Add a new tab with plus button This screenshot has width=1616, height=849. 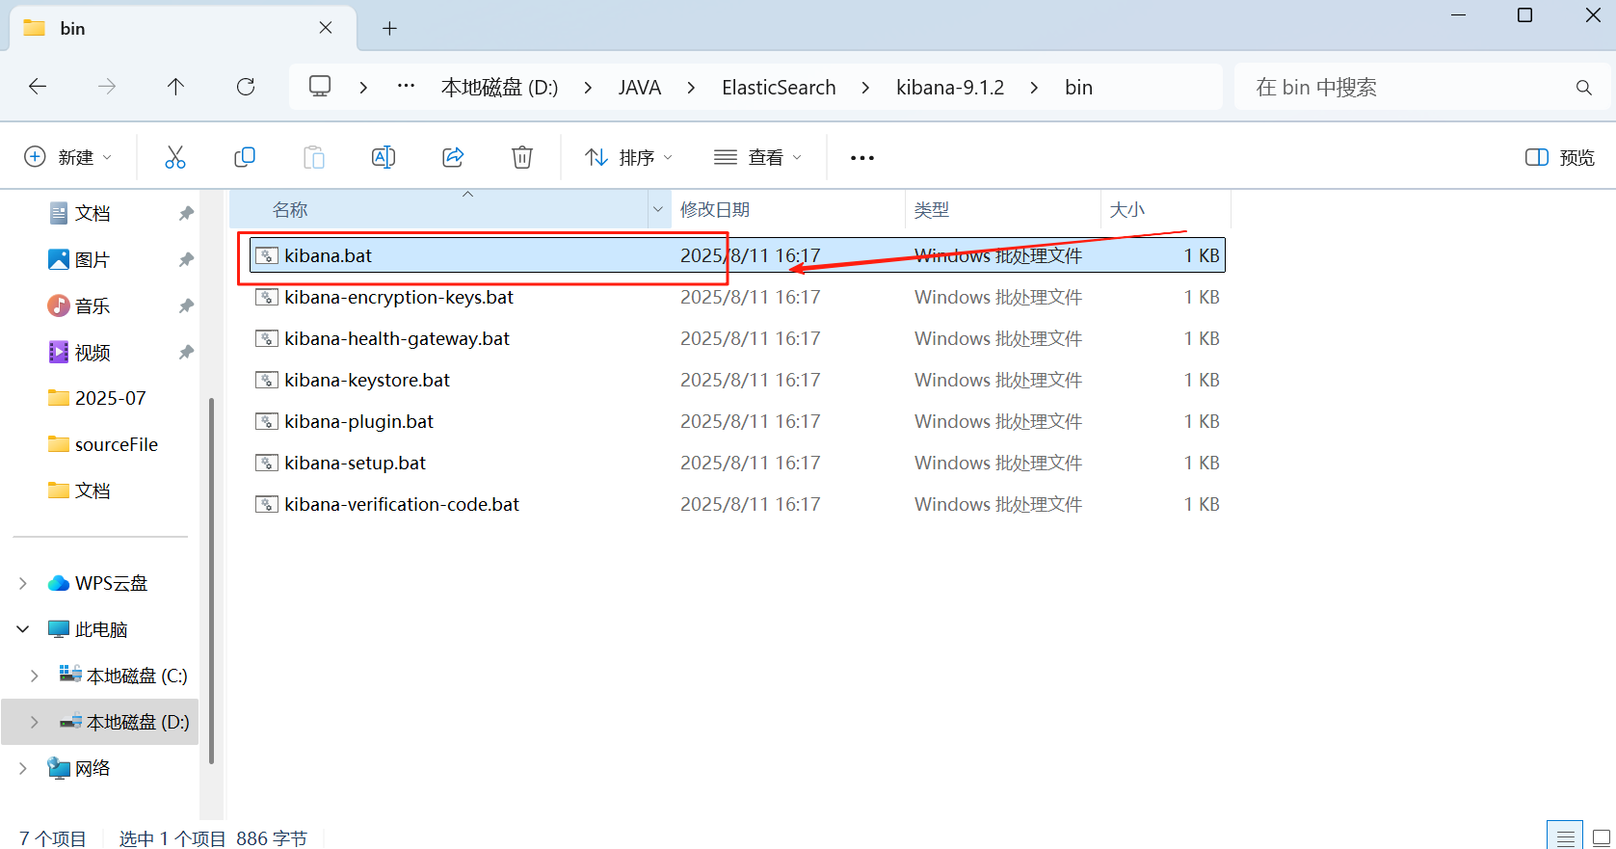click(x=389, y=28)
